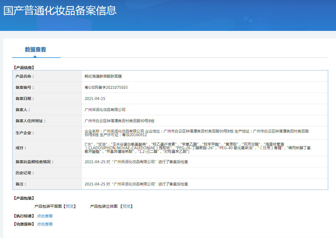Click the 【产品包装】 section heading
The width and height of the screenshot is (336, 238).
24,198
